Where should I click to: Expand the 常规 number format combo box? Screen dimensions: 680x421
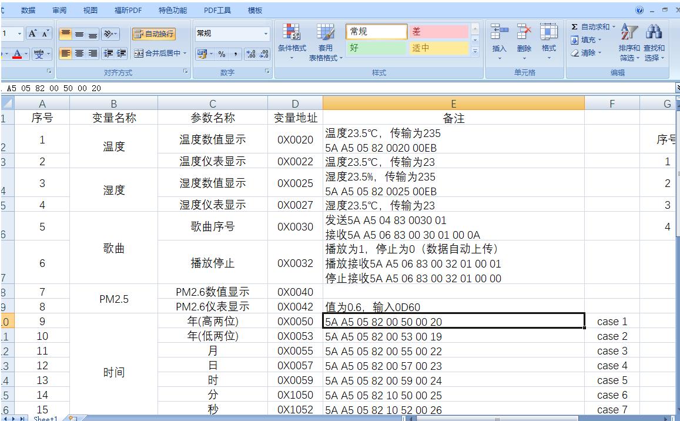click(x=266, y=34)
